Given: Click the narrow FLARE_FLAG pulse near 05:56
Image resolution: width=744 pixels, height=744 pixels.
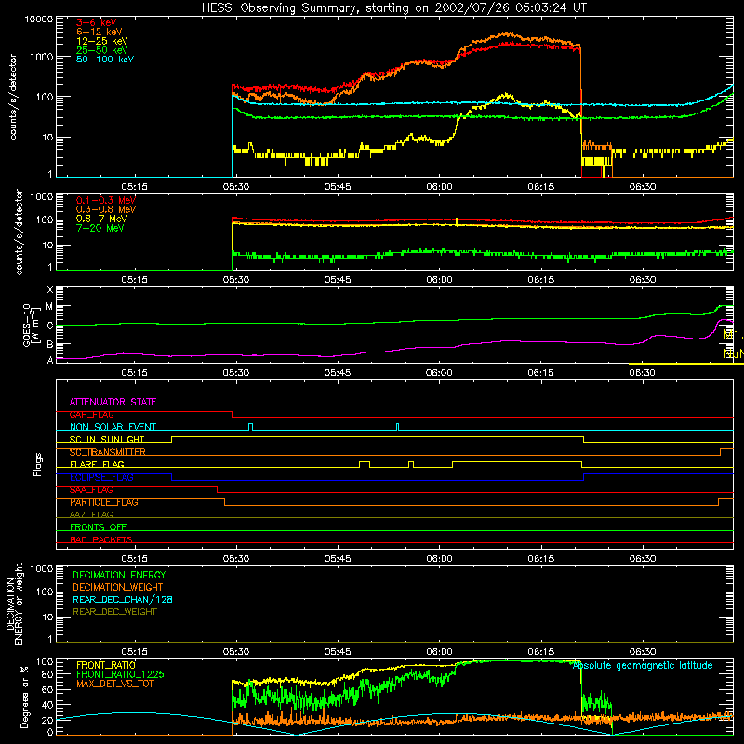Looking at the screenshot, I should [411, 464].
